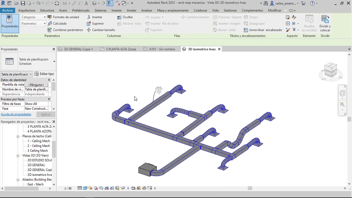Toggle reveal constraints icon in view control bar
The image size is (352, 198).
(x=150, y=188)
